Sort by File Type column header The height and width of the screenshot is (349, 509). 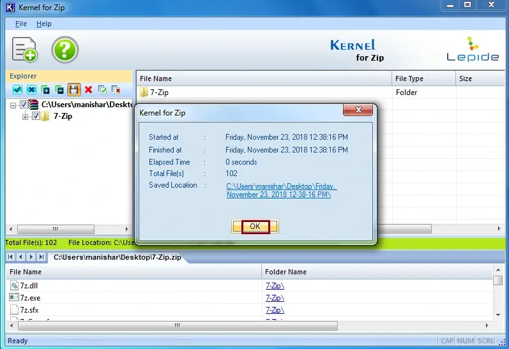point(423,78)
